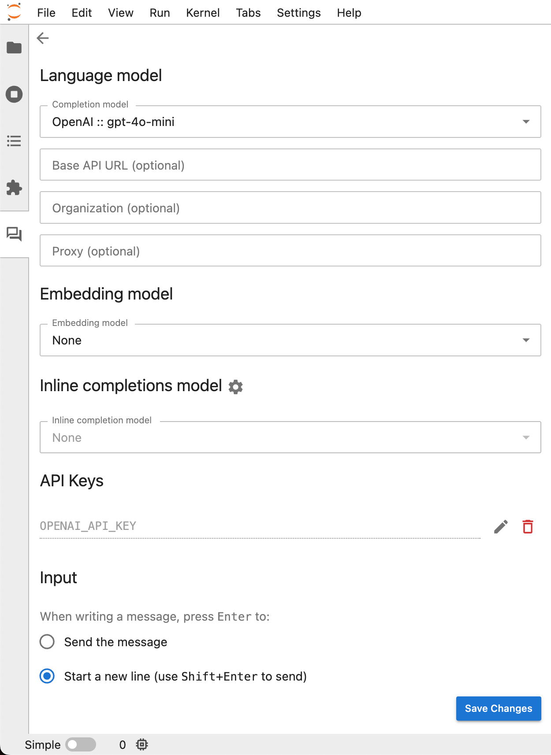This screenshot has width=551, height=755.
Task: Click the kernel status icon in status bar
Action: click(x=142, y=744)
